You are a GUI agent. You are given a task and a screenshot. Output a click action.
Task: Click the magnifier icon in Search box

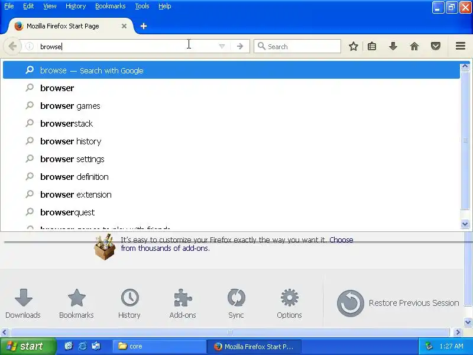tap(261, 46)
